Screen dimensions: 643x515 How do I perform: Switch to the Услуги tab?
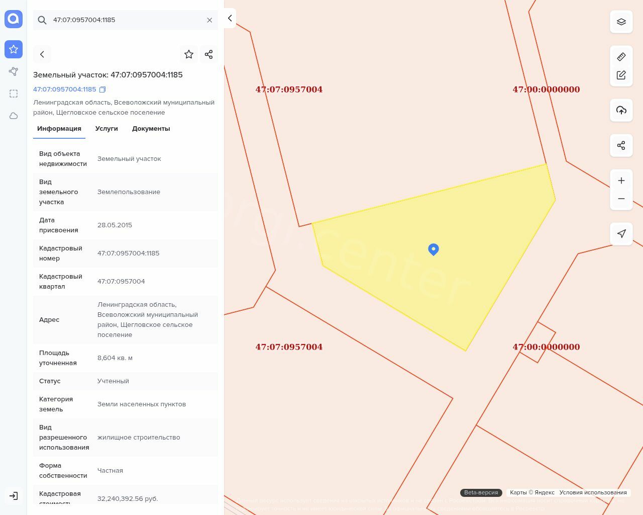pos(106,129)
